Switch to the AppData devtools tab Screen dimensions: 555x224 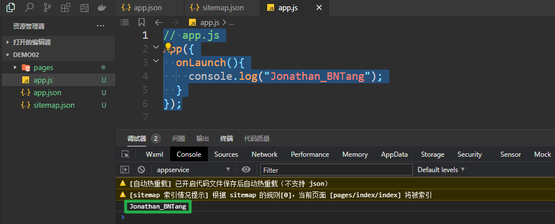tap(395, 154)
